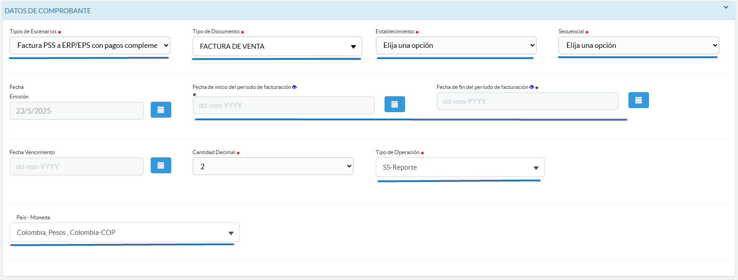Expand the Tipo de Documento selector
The height and width of the screenshot is (280, 738).
277,47
